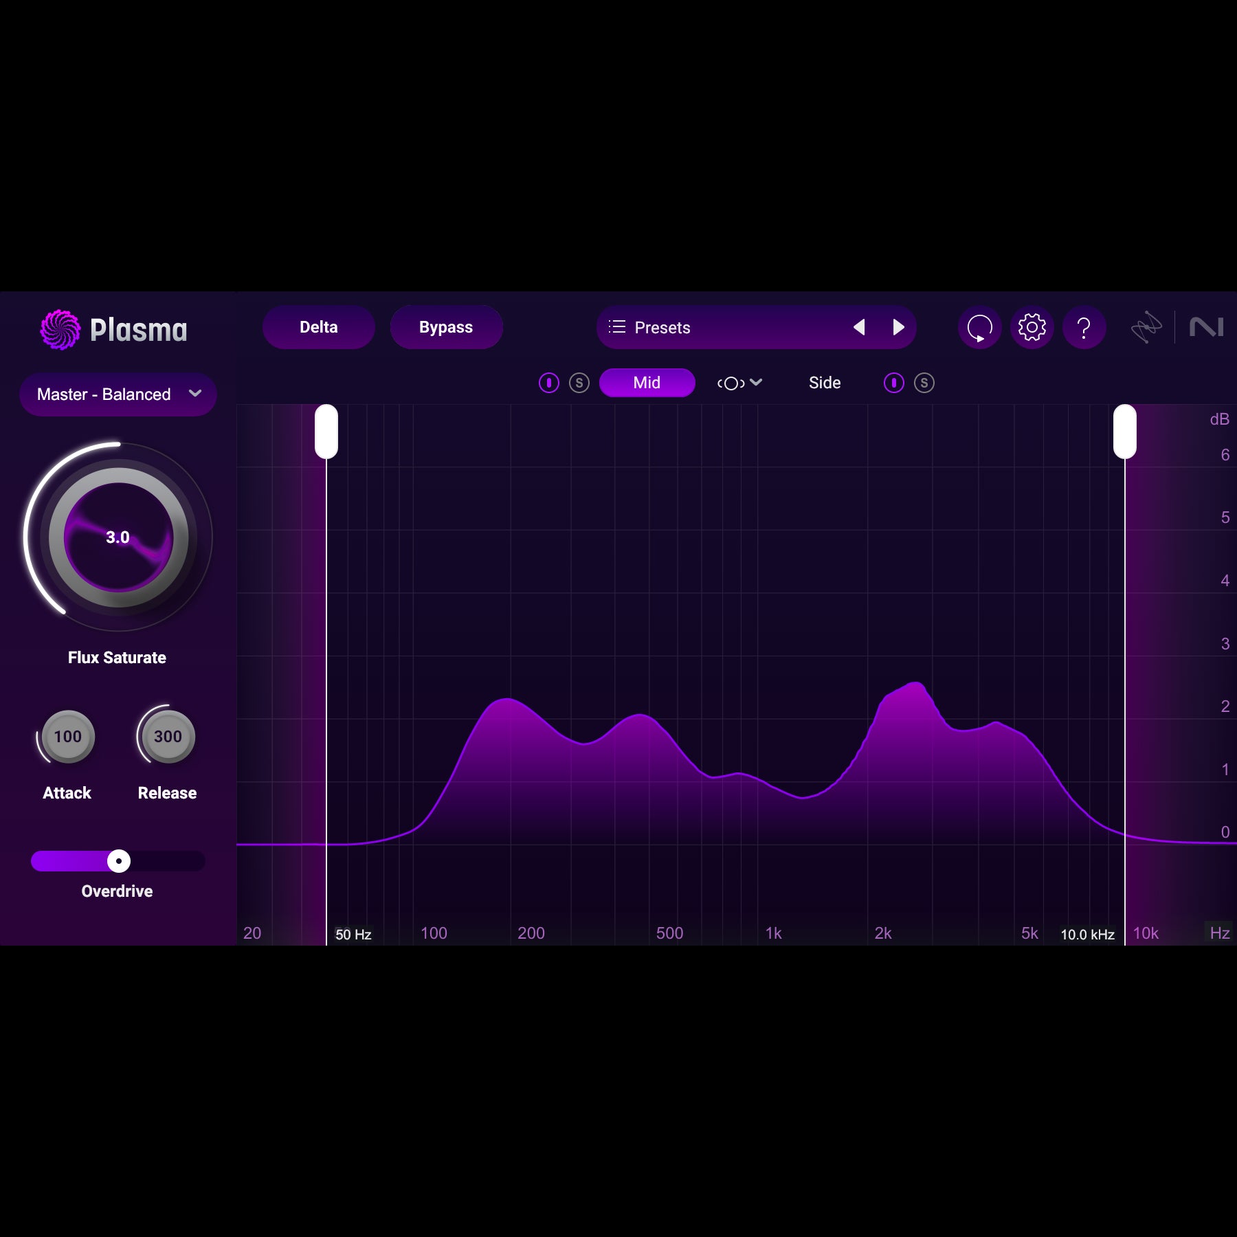Click the iZotope waveform logo icon
The image size is (1237, 1237).
1146,327
